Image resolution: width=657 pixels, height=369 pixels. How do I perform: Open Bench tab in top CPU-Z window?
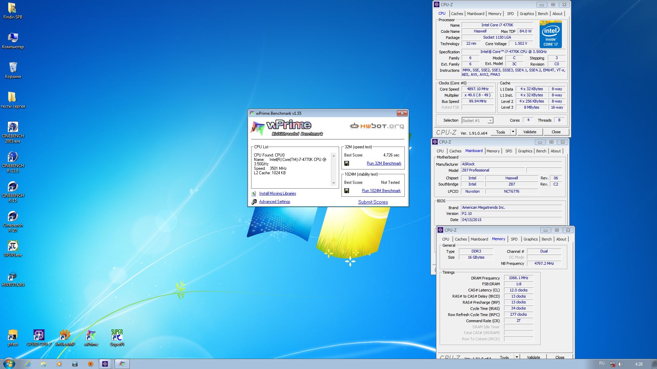[x=543, y=14]
